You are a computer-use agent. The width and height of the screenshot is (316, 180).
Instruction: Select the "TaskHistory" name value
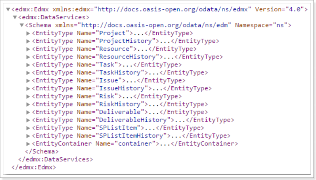120,72
